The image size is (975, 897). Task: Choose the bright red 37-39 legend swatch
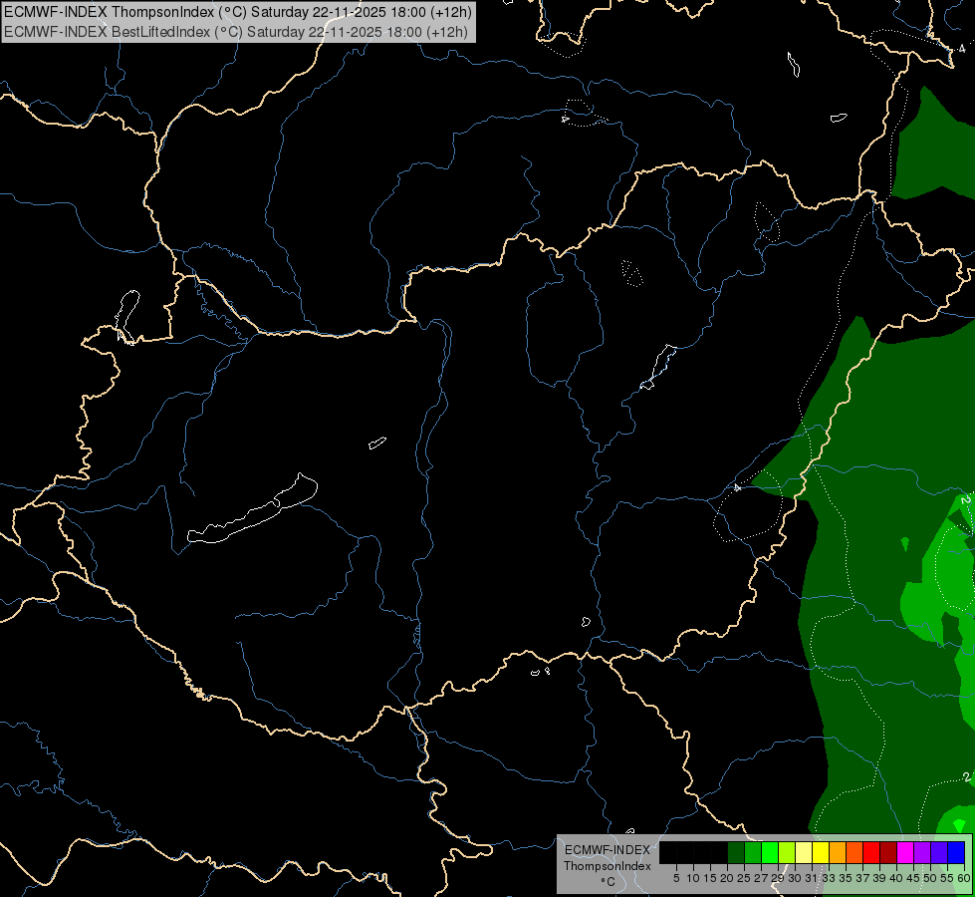click(x=871, y=852)
